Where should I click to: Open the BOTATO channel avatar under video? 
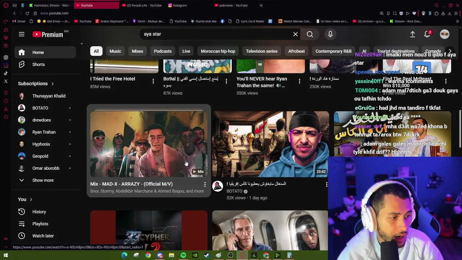pos(218,186)
